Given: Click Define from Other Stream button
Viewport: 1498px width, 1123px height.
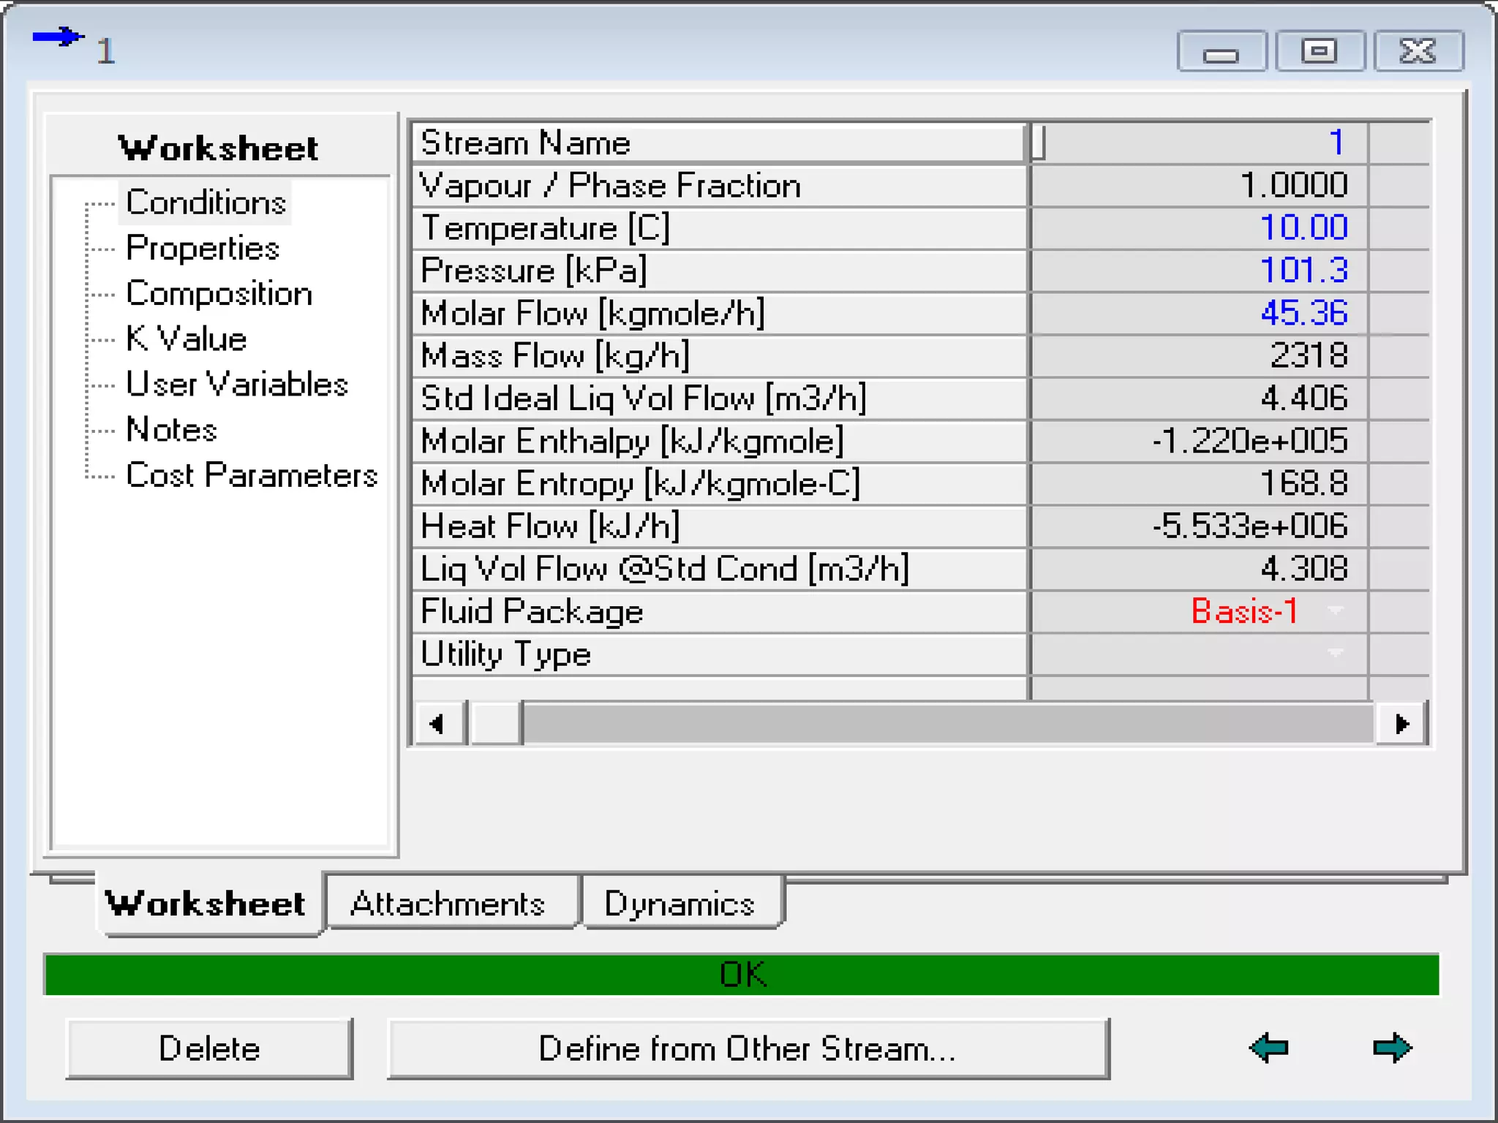Looking at the screenshot, I should click(748, 1048).
